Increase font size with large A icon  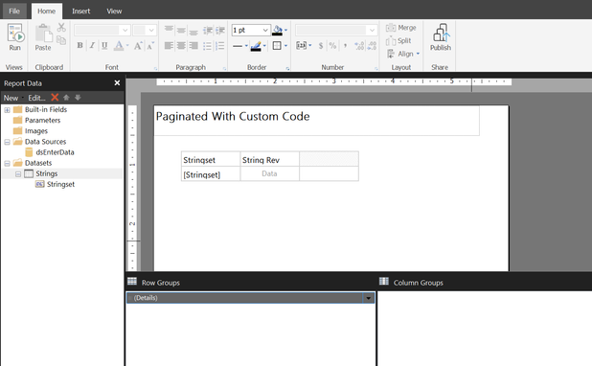138,46
